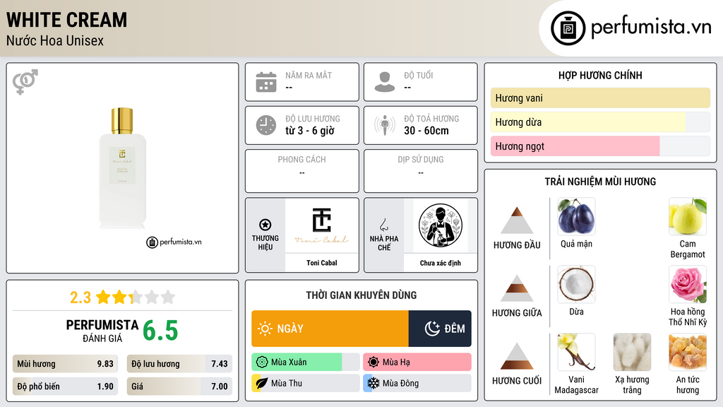
Task: Click the Giá 7.00 score bar
Action: tap(179, 387)
